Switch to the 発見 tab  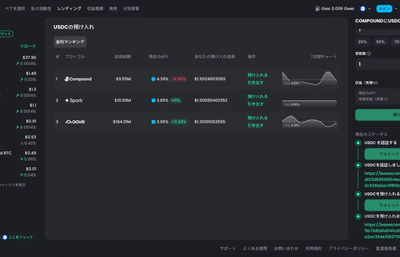[113, 9]
